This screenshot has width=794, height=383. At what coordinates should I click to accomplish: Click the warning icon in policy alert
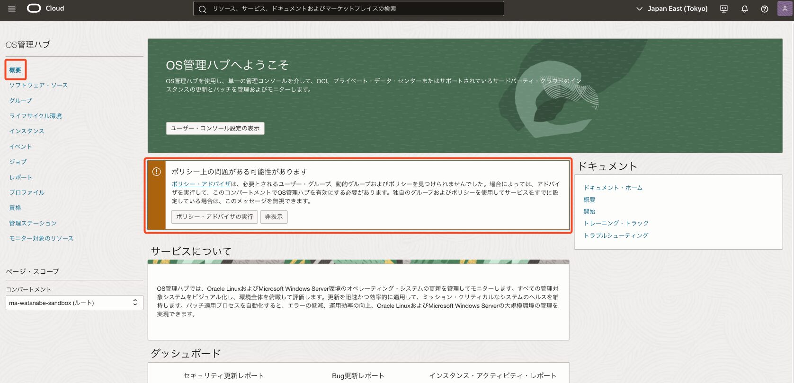tap(157, 172)
